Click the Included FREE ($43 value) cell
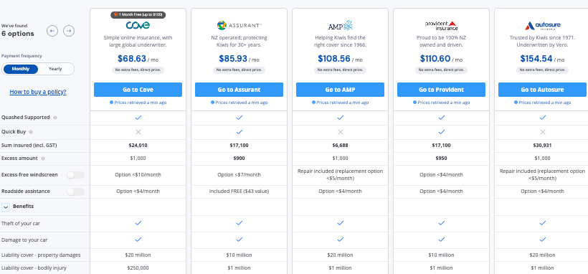This screenshot has height=274, width=588. 240,192
